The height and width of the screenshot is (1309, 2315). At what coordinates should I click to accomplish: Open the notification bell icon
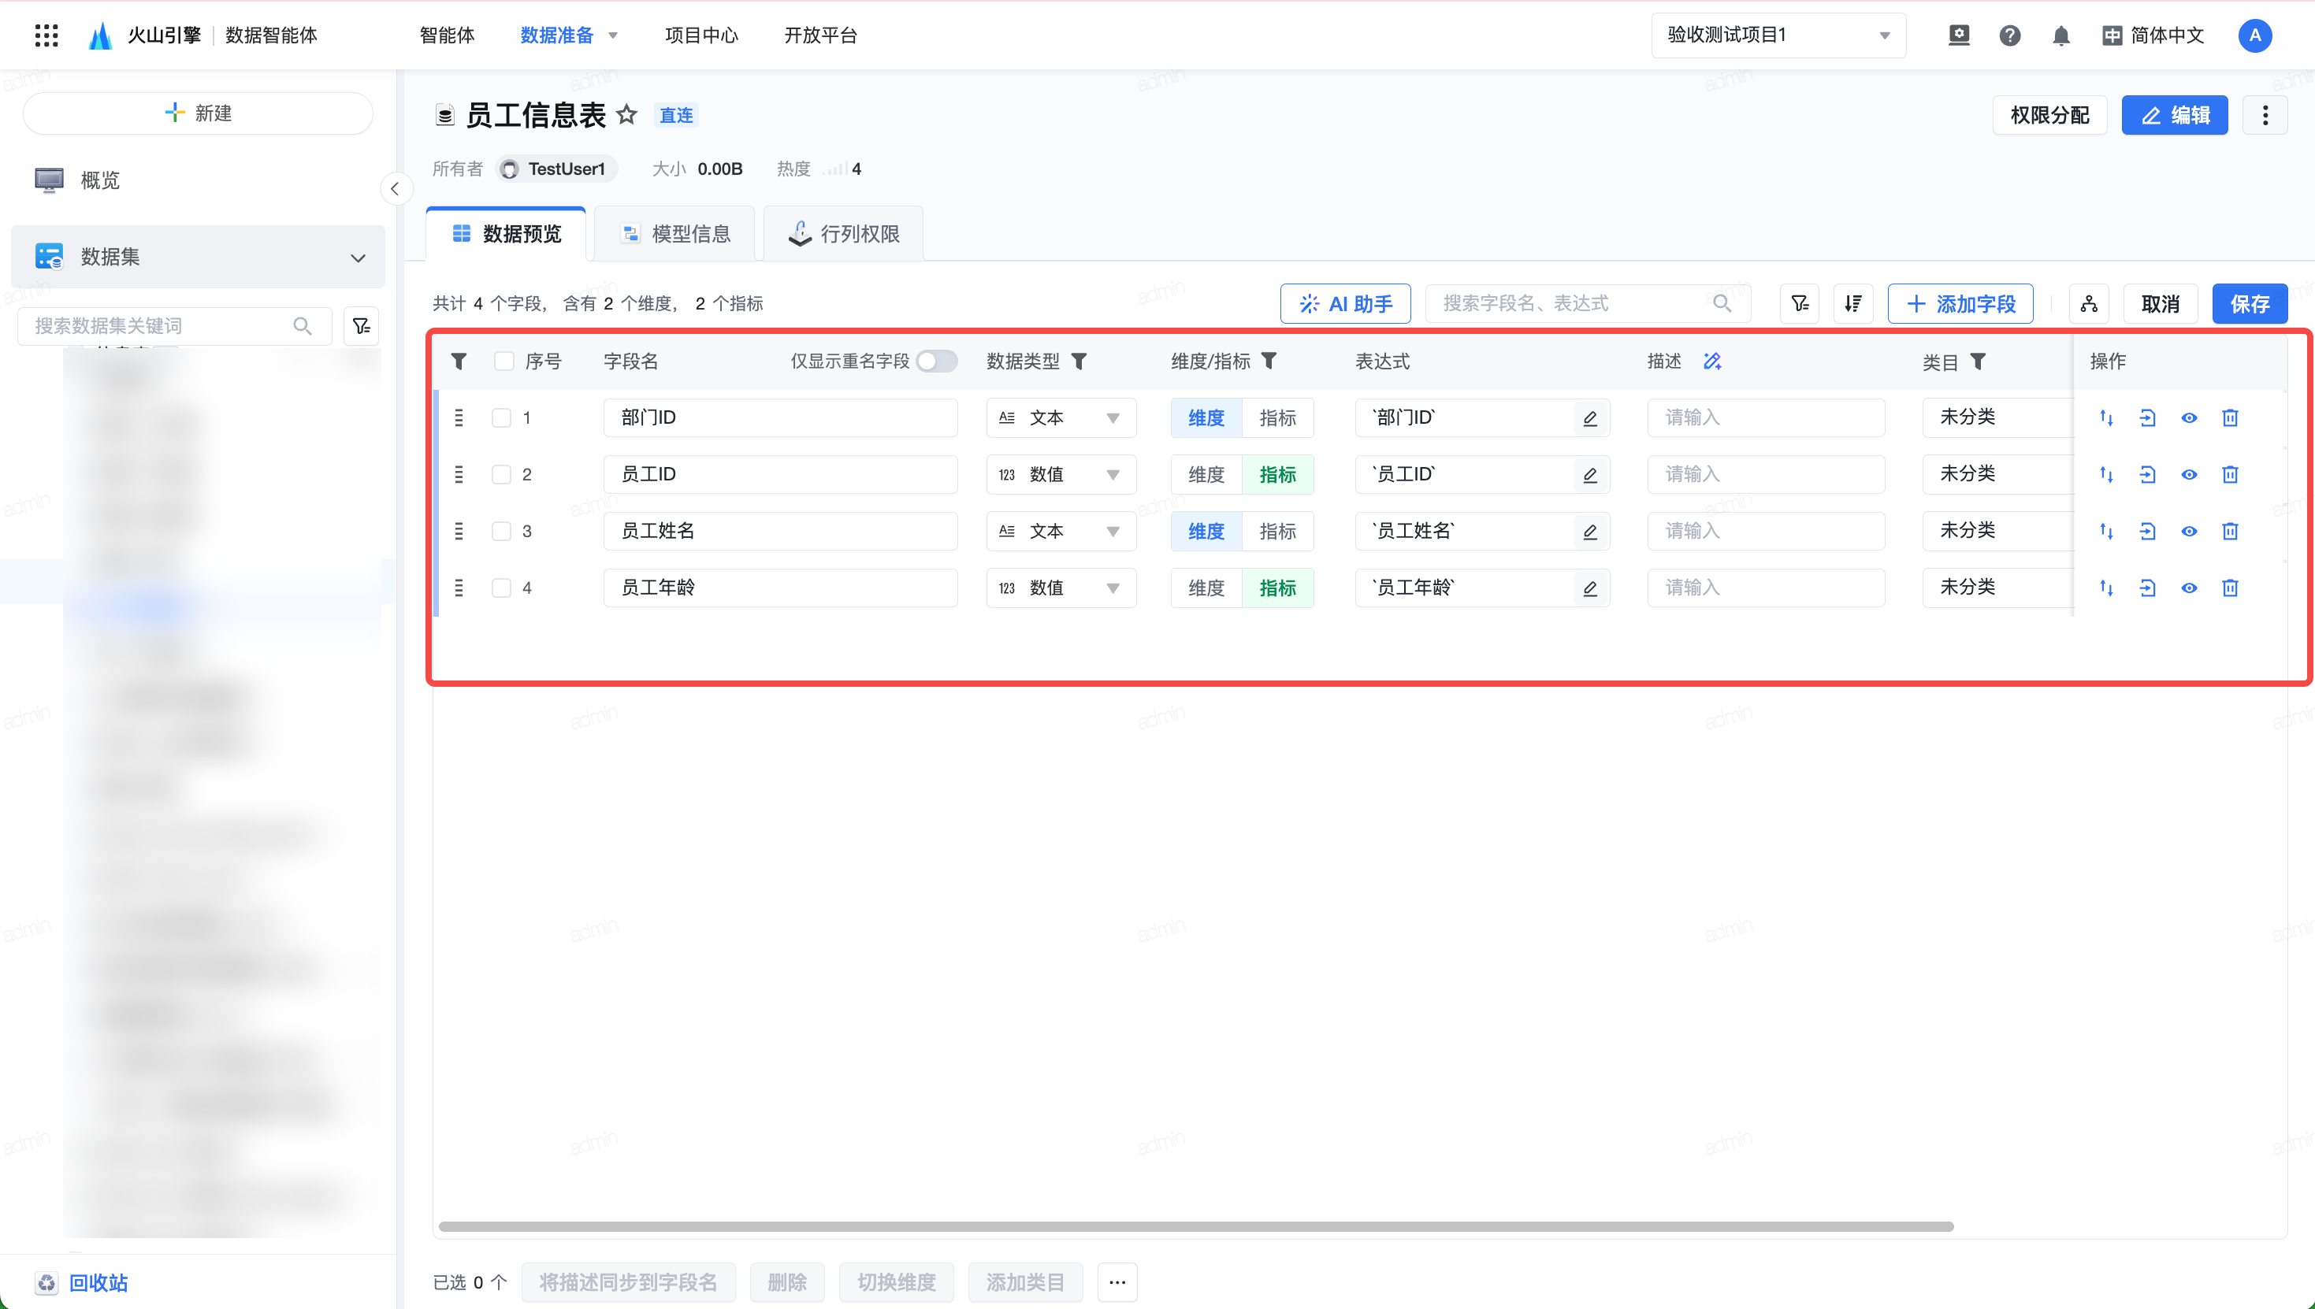[x=2060, y=36]
